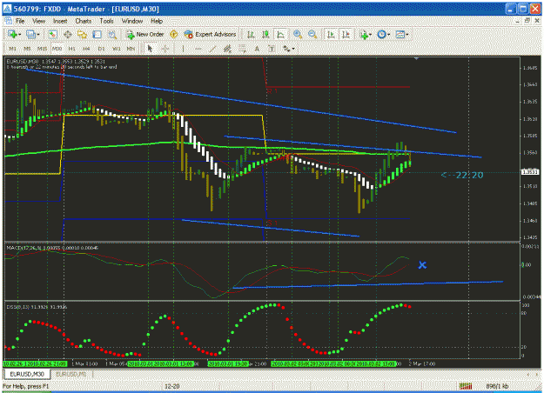Select the Cursor arrow tool
The width and height of the screenshot is (544, 393).
click(x=150, y=49)
